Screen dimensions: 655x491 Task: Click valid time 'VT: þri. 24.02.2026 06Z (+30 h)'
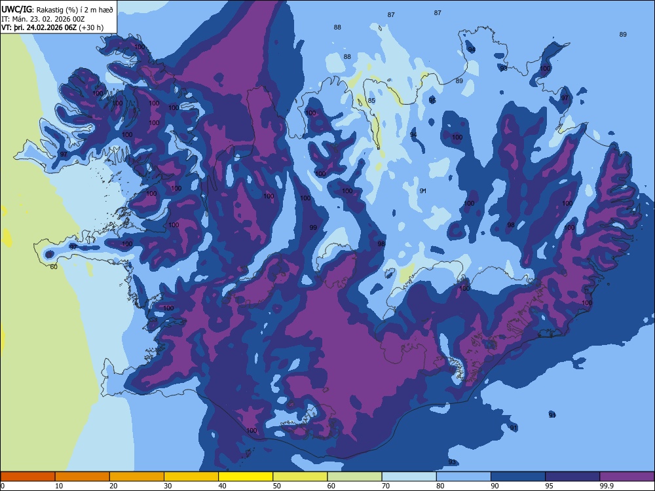point(52,27)
